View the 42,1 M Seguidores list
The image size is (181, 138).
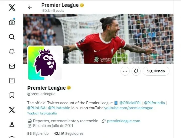69,133
